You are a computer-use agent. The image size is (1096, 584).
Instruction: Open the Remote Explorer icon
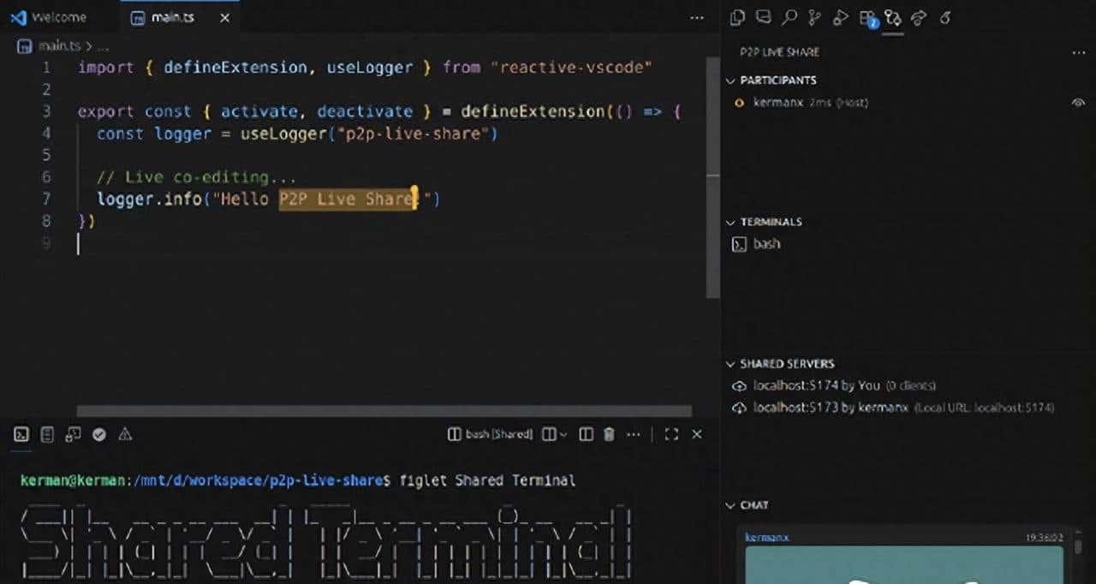(x=919, y=17)
